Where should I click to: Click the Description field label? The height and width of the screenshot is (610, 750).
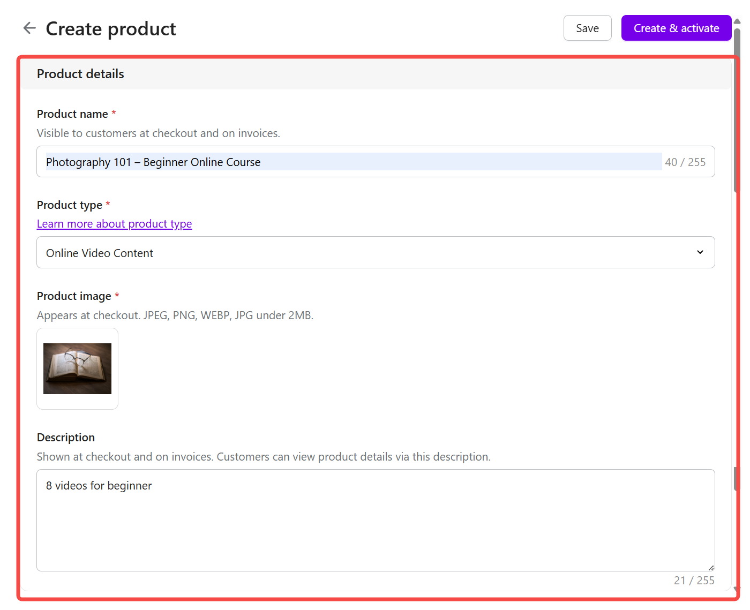point(66,438)
